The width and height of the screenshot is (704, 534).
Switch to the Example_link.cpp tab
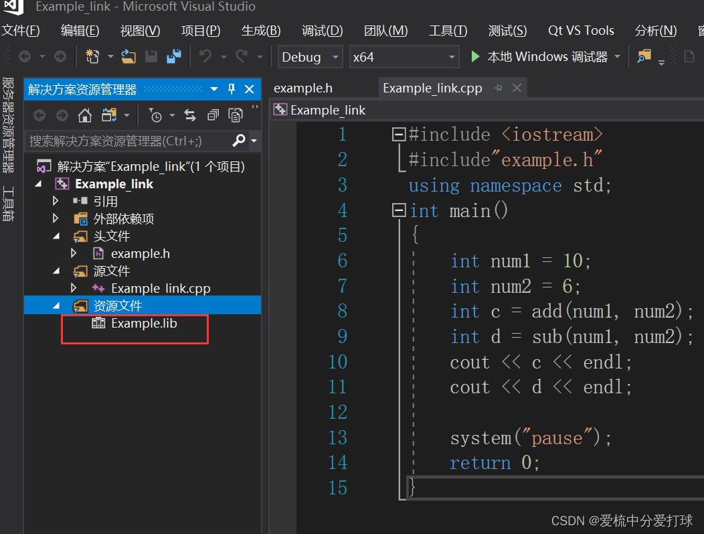point(432,88)
